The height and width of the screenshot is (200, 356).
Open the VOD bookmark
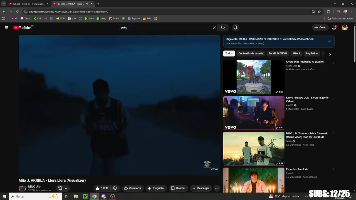click(60, 19)
